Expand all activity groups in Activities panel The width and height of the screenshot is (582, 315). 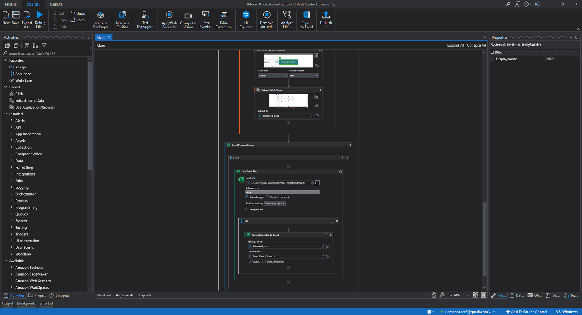click(8, 46)
